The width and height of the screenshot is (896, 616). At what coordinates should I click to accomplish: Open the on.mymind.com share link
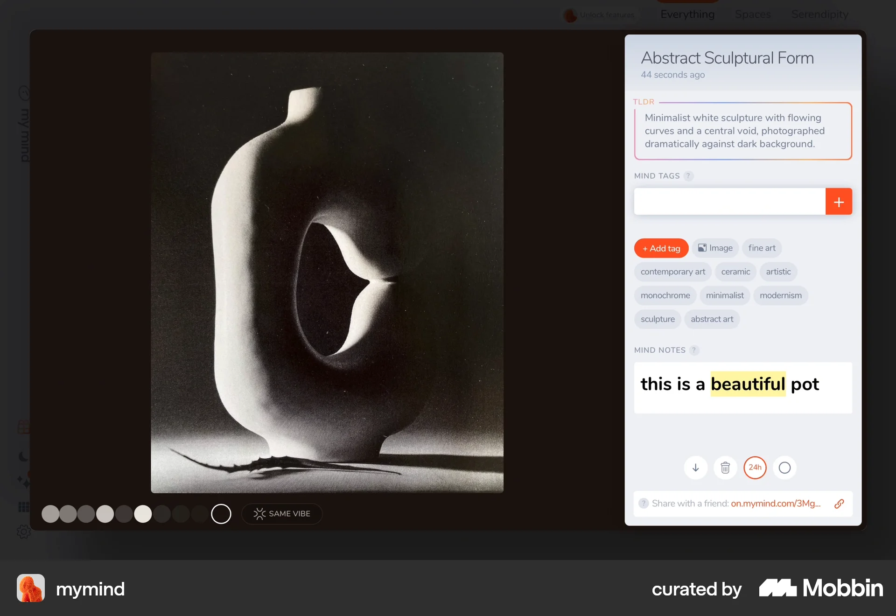click(776, 504)
